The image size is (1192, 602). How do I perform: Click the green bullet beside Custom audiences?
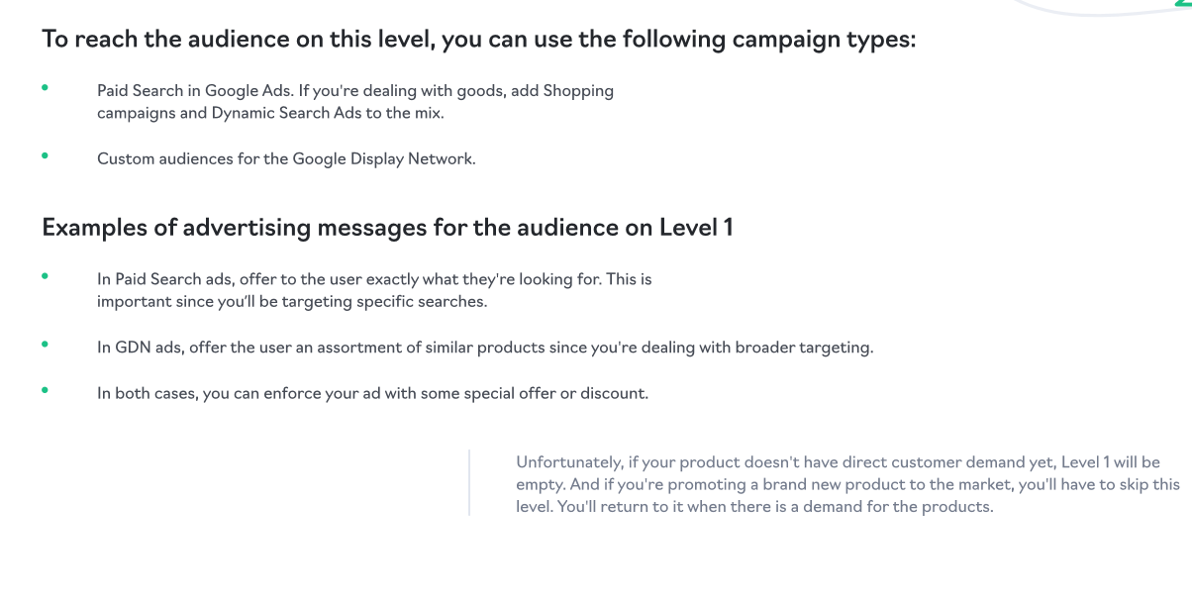[x=45, y=154]
